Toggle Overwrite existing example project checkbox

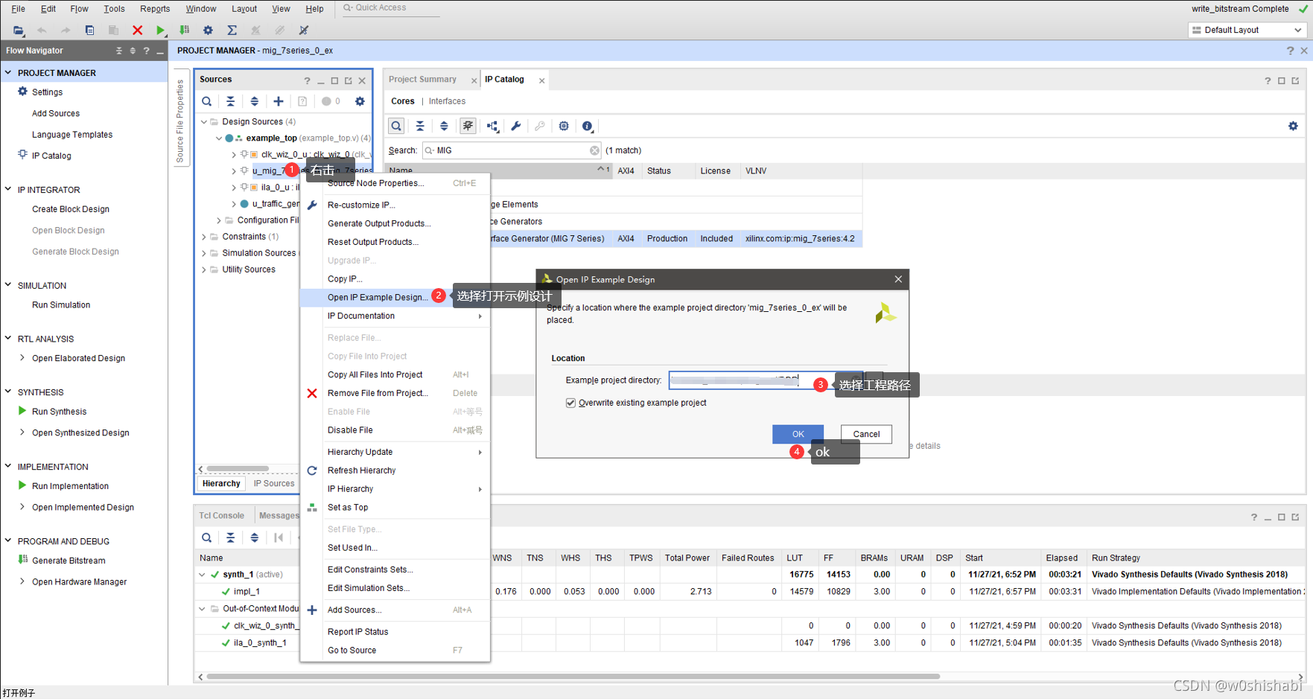click(x=570, y=403)
